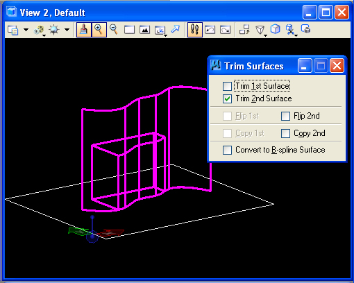Screen dimensions: 354x283
Task: Expand the display brightness dropdown arrow
Action: click(x=67, y=30)
